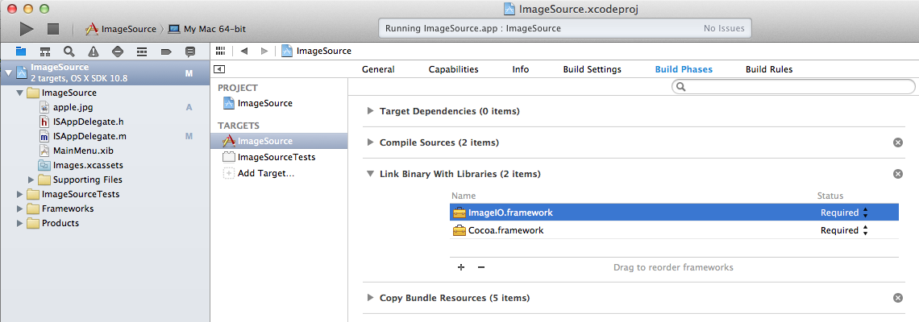This screenshot has width=919, height=322.
Task: Switch to the Build Rules tab
Action: click(769, 69)
